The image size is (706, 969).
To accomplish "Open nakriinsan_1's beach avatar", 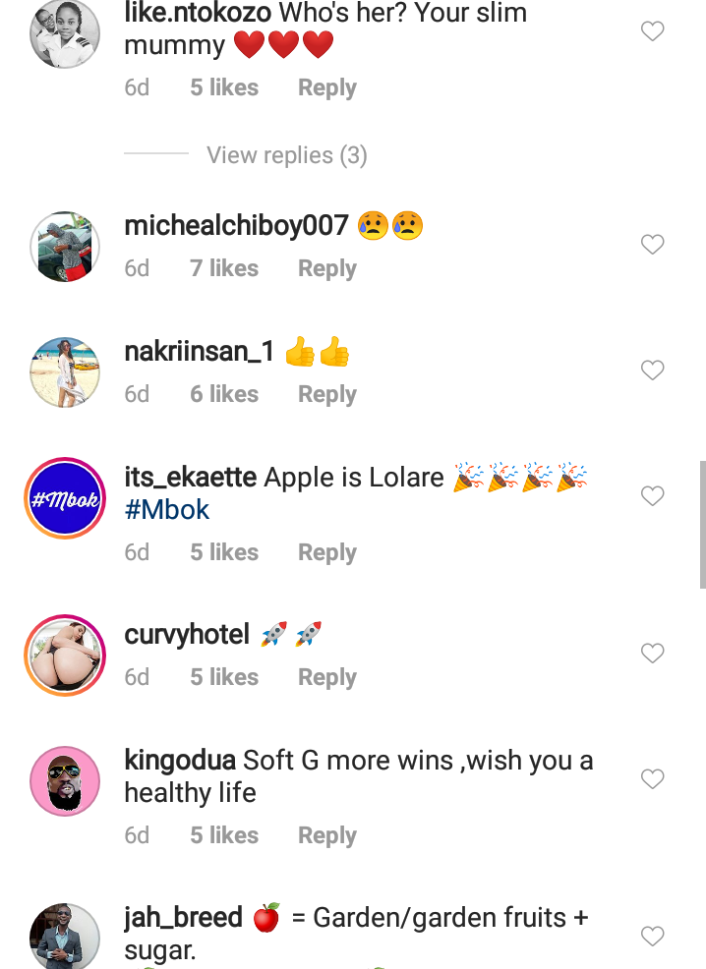I will click(x=65, y=372).
